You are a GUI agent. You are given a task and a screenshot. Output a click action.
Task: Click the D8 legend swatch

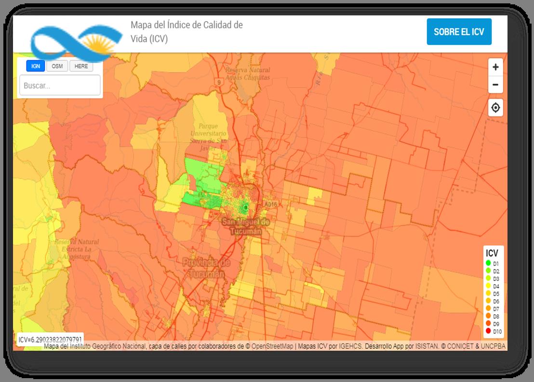(488, 316)
